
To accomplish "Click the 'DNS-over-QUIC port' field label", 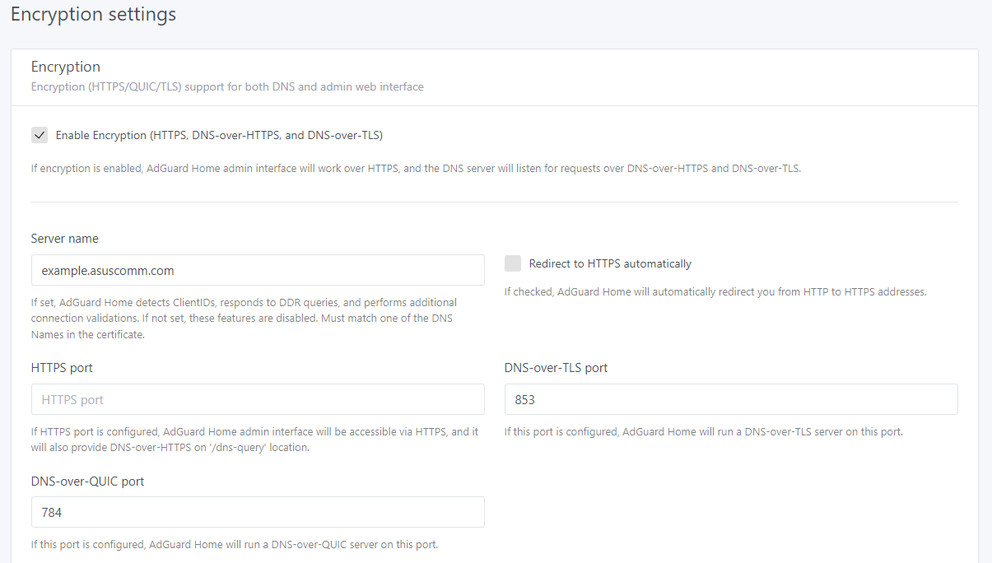I will point(87,481).
